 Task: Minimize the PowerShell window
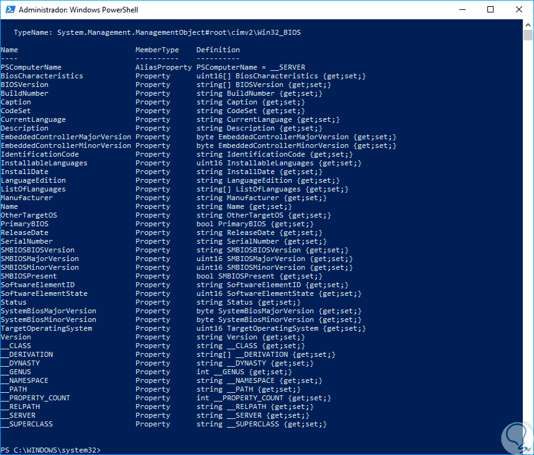pos(463,9)
